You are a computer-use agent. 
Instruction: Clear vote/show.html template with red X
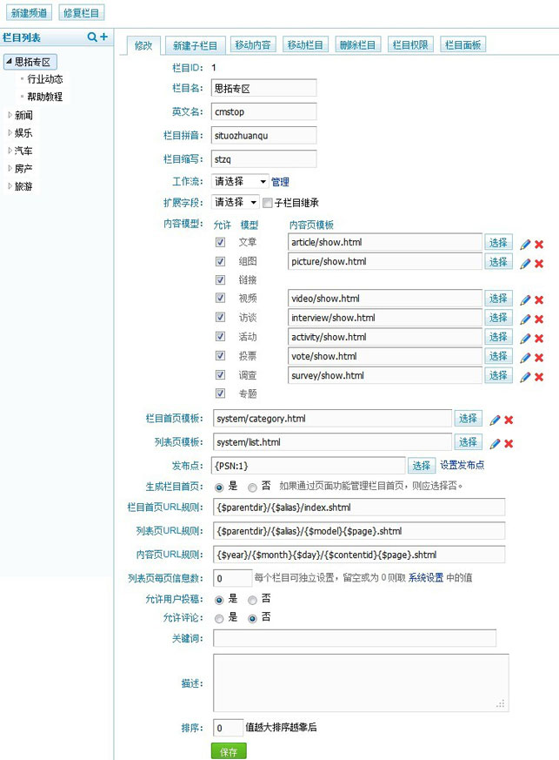pos(539,358)
